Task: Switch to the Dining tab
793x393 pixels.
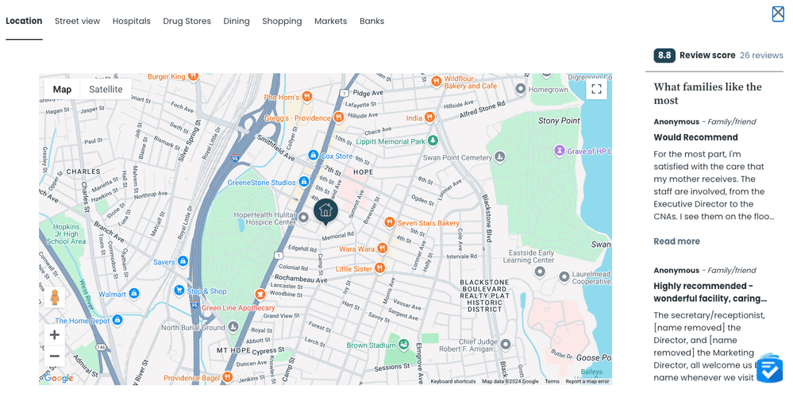Action: pyautogui.click(x=237, y=21)
